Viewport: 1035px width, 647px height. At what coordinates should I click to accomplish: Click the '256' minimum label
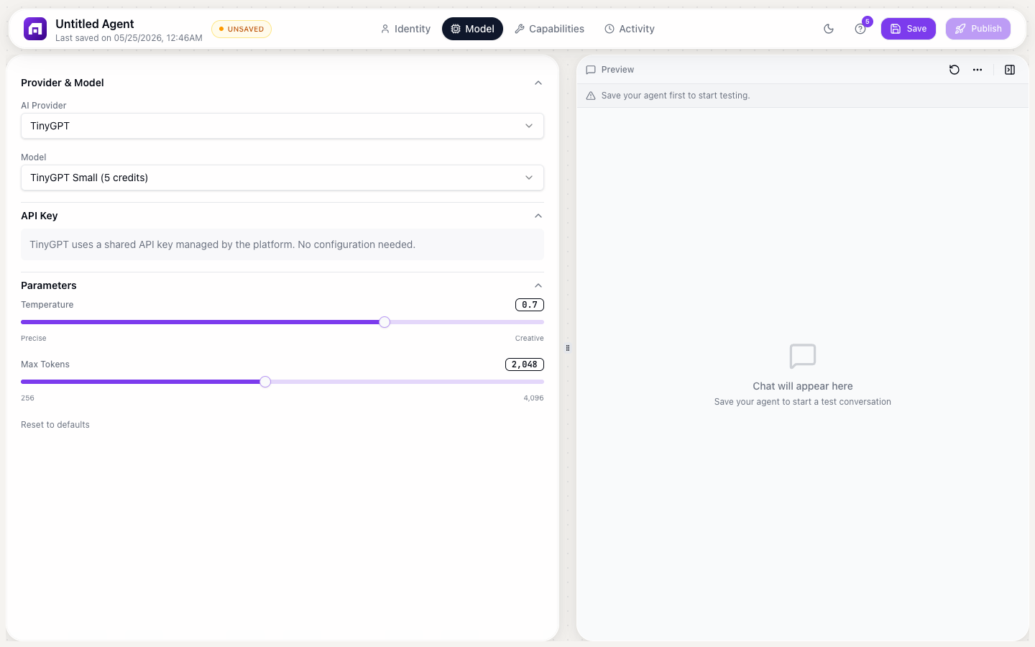click(28, 398)
